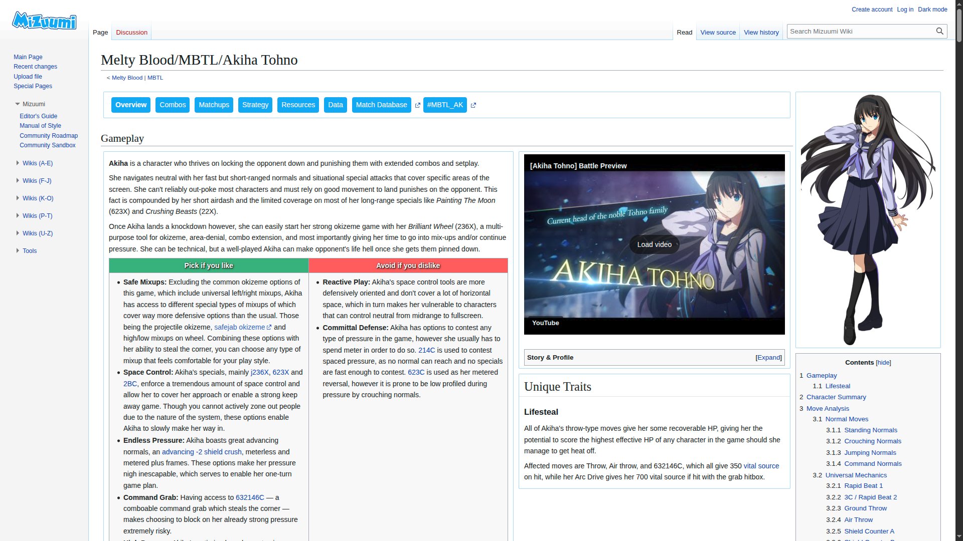Open the View history tab
Viewport: 963px width, 541px height.
pos(761,33)
